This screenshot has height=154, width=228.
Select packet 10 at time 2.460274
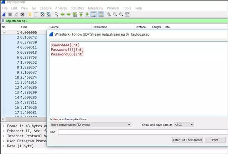tap(25, 78)
